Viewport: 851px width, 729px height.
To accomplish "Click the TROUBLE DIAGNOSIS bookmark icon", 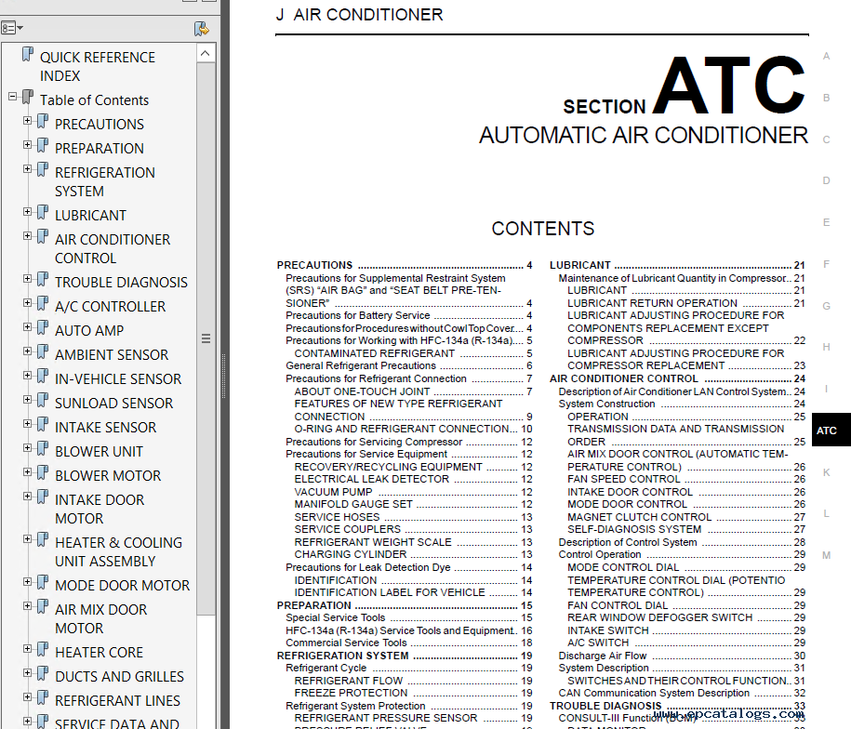I will pyautogui.click(x=43, y=279).
